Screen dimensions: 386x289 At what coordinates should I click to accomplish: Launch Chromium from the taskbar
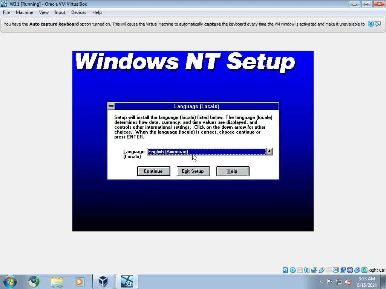[34, 281]
